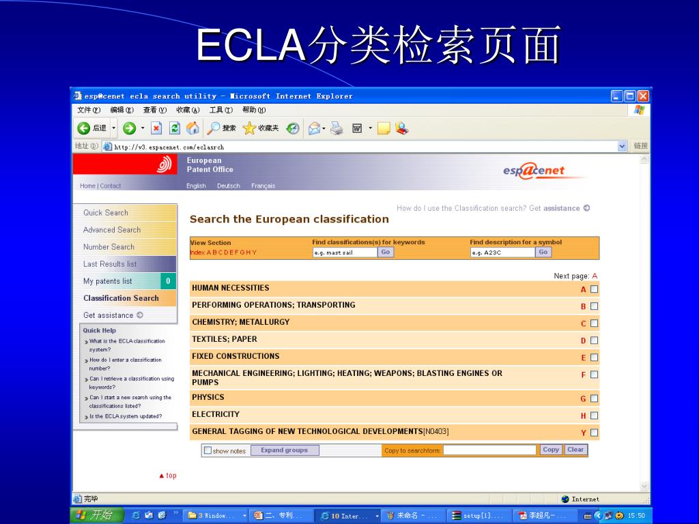Click the symbol description input field

502,252
